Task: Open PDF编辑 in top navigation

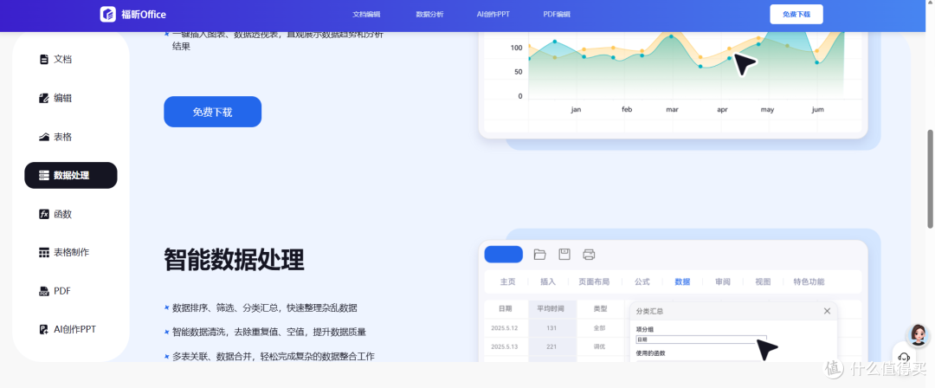Action: [x=557, y=15]
